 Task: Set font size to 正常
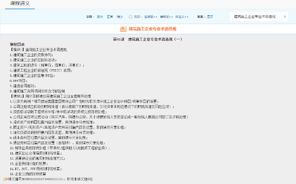[110, 17]
